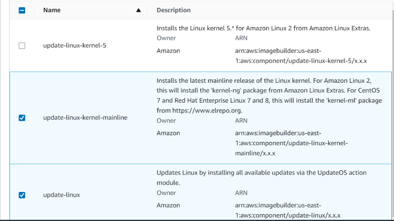Click the Amazon owner in update-linux-kernel-mainline row
The height and width of the screenshot is (221, 394).
(x=168, y=133)
